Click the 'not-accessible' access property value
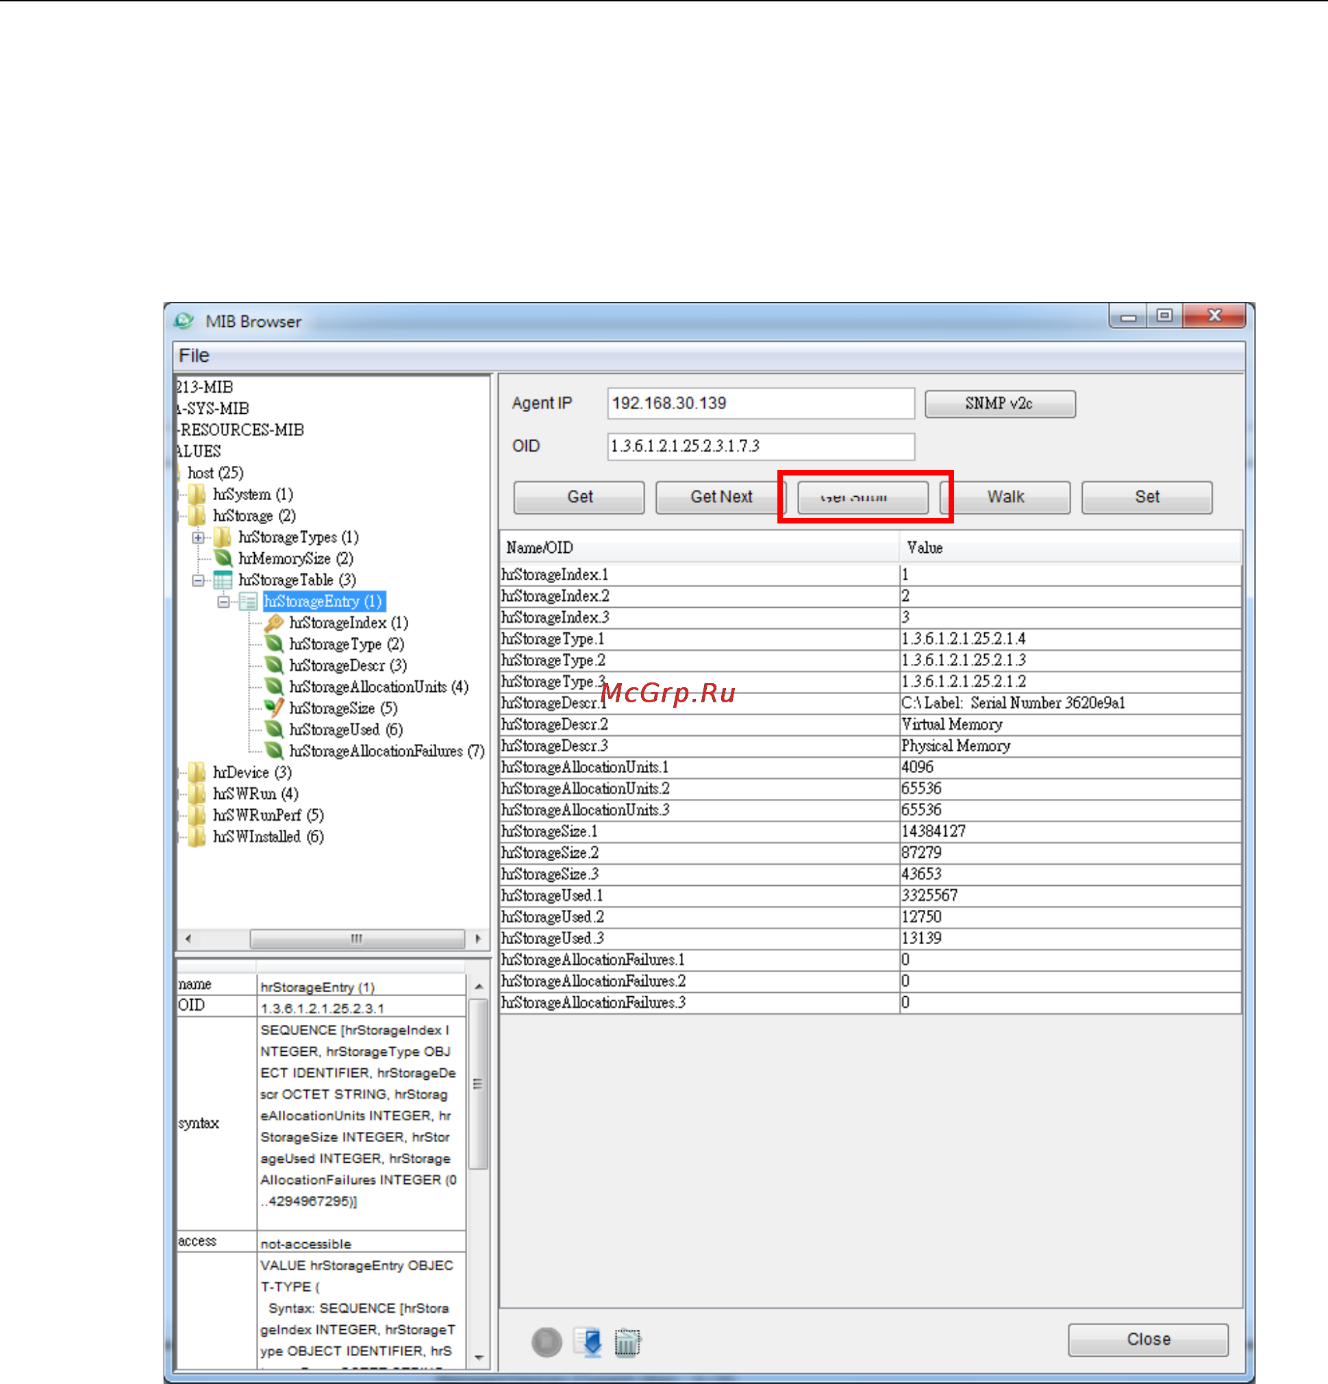Screen dimensions: 1328x1384 click(x=305, y=1244)
